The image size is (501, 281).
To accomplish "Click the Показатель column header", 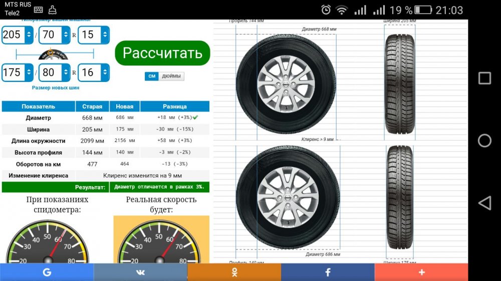I will click(38, 106).
